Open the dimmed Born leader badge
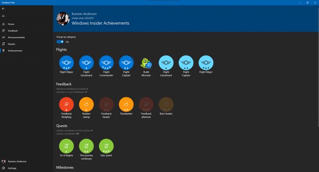319x172 pixels. [x=166, y=104]
